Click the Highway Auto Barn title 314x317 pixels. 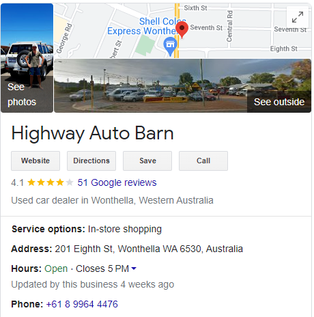[x=93, y=133]
